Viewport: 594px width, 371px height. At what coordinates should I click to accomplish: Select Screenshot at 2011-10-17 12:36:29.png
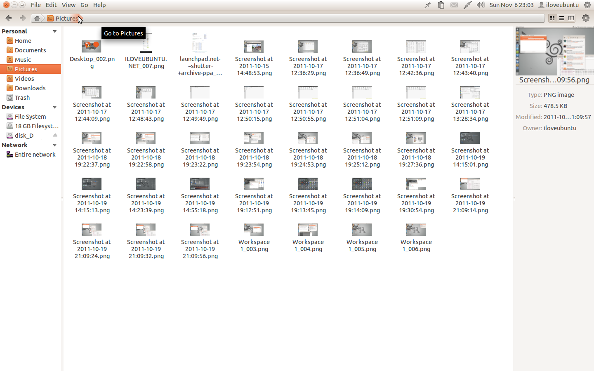(308, 59)
